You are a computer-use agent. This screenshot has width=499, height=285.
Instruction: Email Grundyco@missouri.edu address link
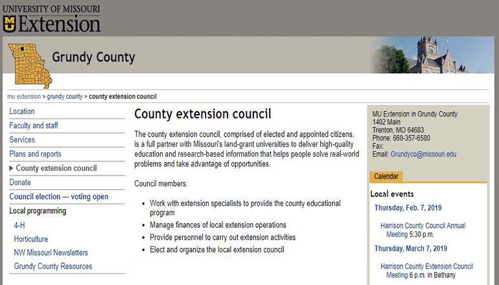(423, 154)
